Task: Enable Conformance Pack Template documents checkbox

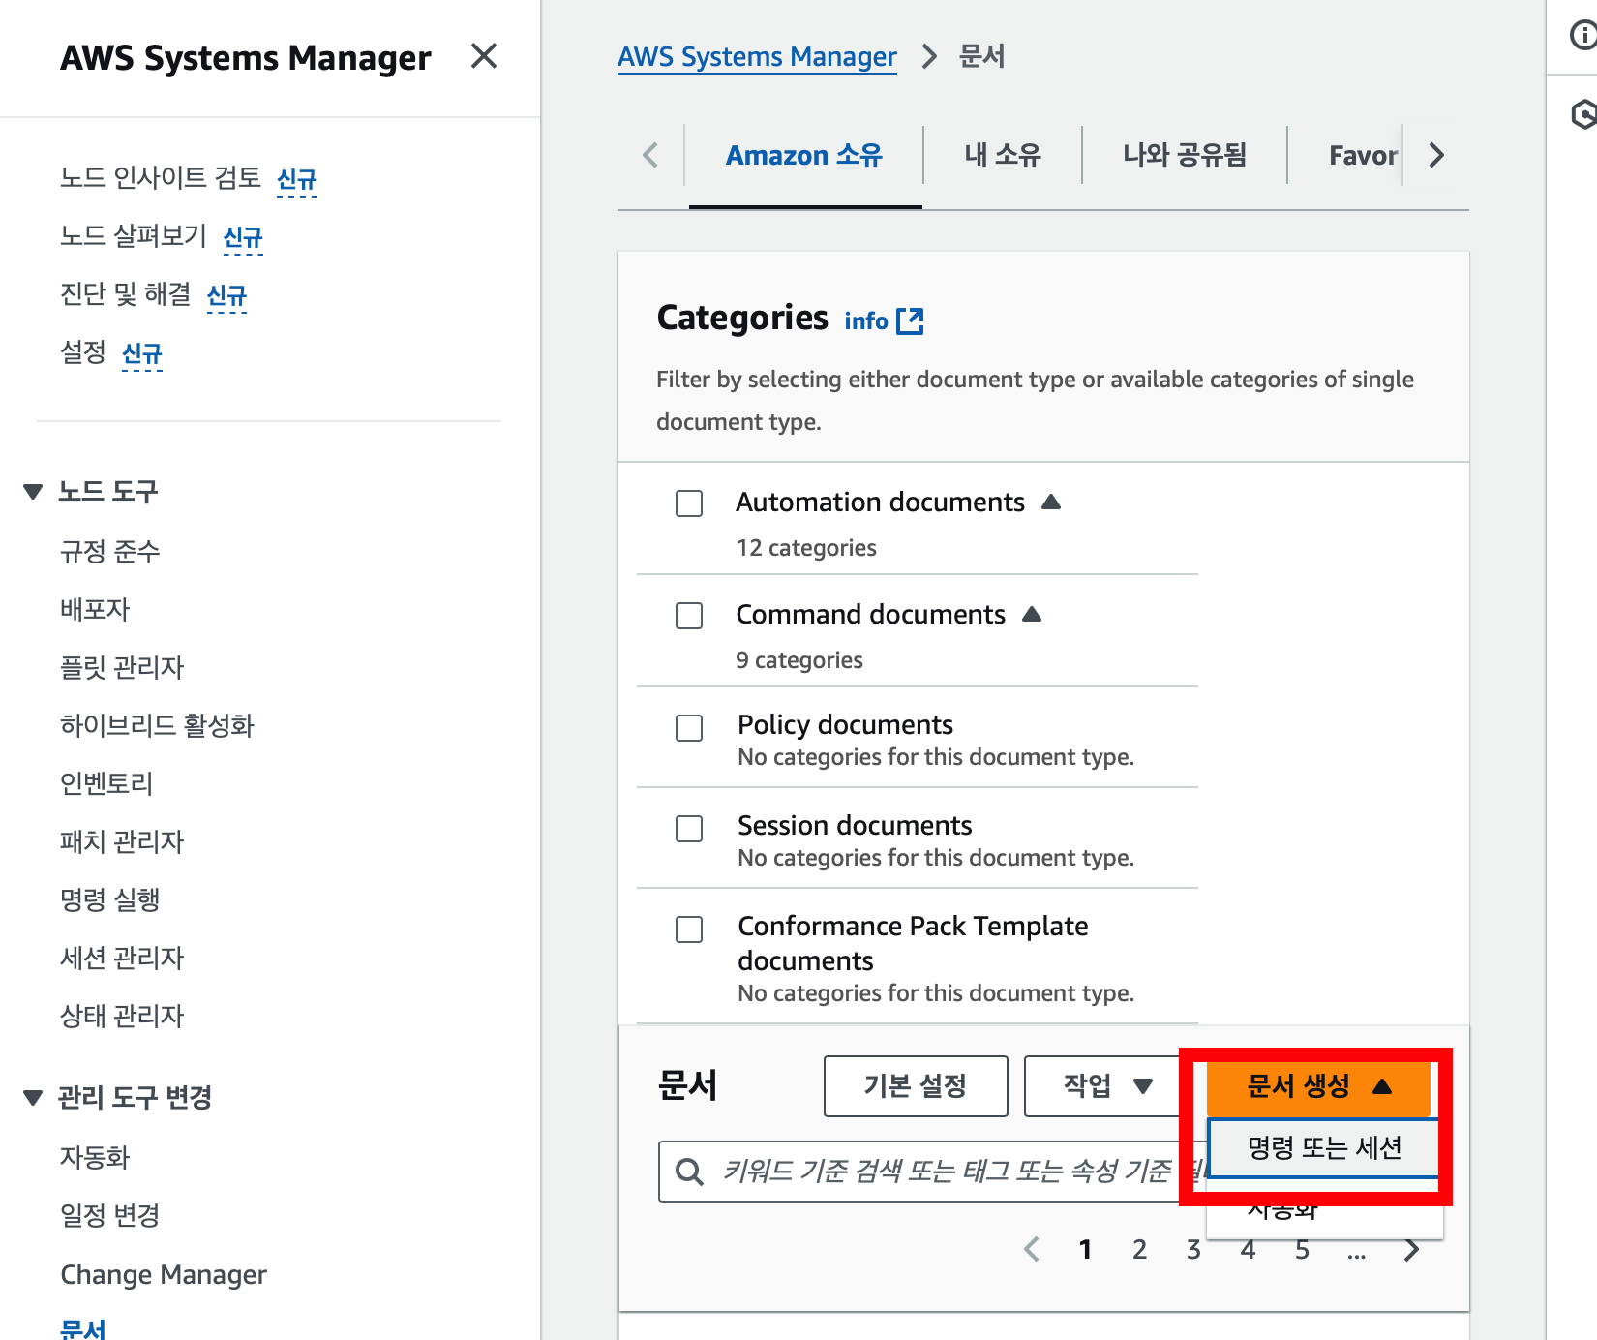Action: click(689, 929)
